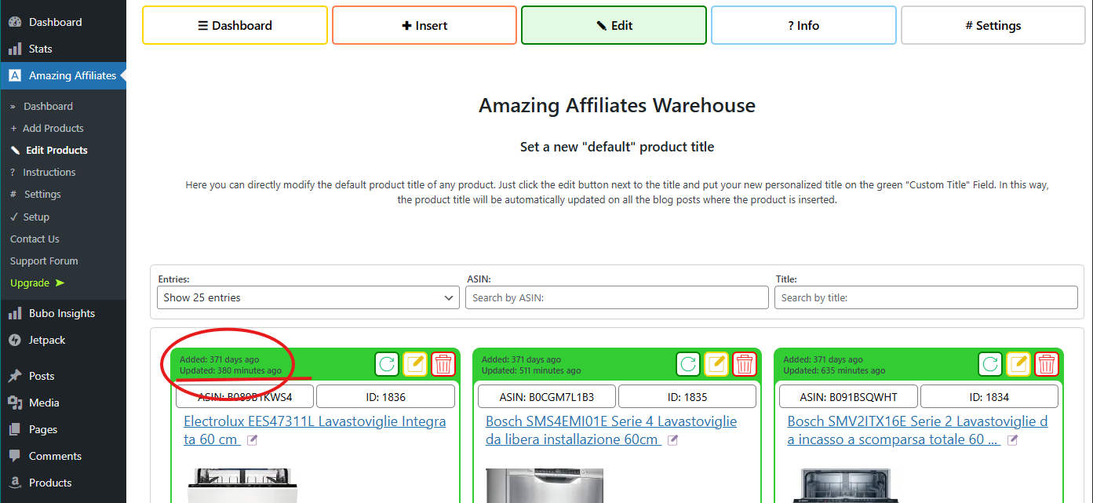Open Electrolux EES47311L Lavastoviglie product link
Image resolution: width=1093 pixels, height=503 pixels.
click(315, 430)
